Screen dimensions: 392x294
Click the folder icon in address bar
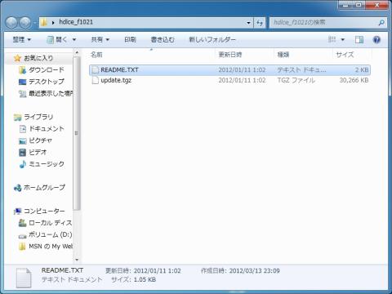point(43,23)
